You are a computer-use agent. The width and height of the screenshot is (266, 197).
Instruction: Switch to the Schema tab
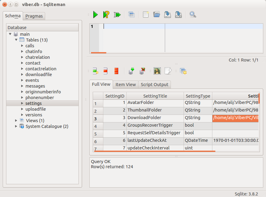(13, 16)
